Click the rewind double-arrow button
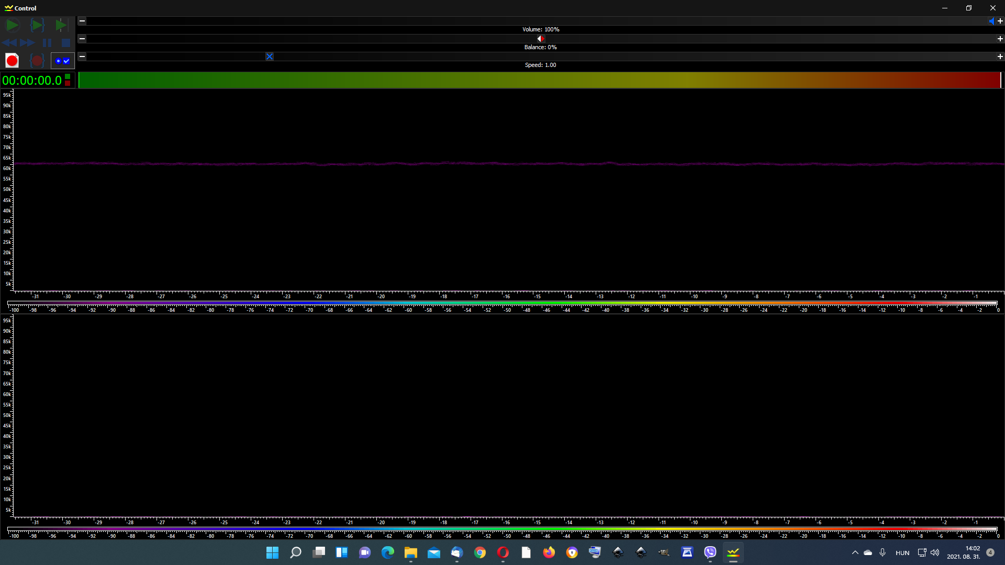The width and height of the screenshot is (1005, 565). pyautogui.click(x=9, y=43)
